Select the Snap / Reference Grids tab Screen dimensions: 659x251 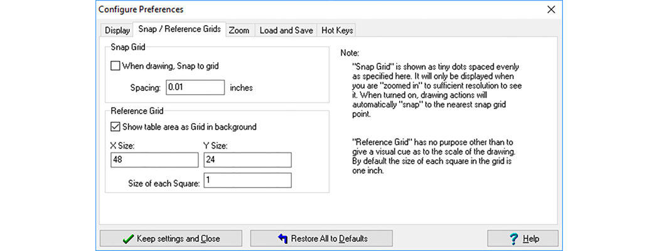pyautogui.click(x=179, y=29)
